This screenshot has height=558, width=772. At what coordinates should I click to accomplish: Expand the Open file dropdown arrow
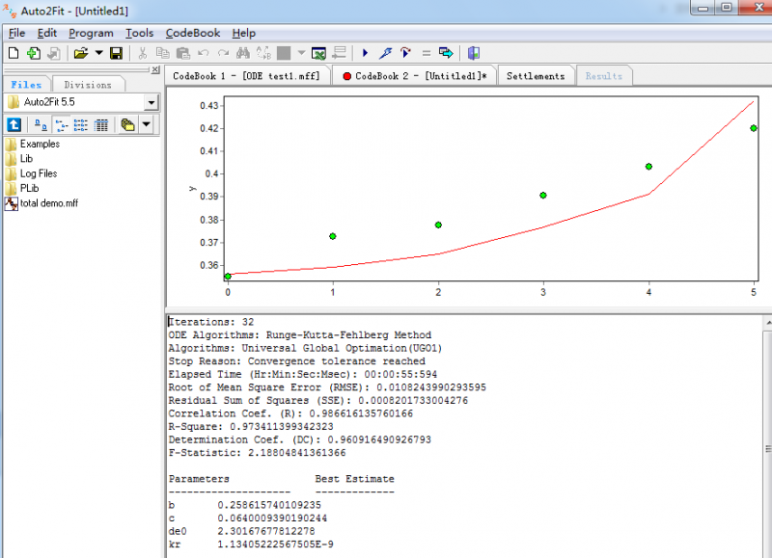[98, 52]
